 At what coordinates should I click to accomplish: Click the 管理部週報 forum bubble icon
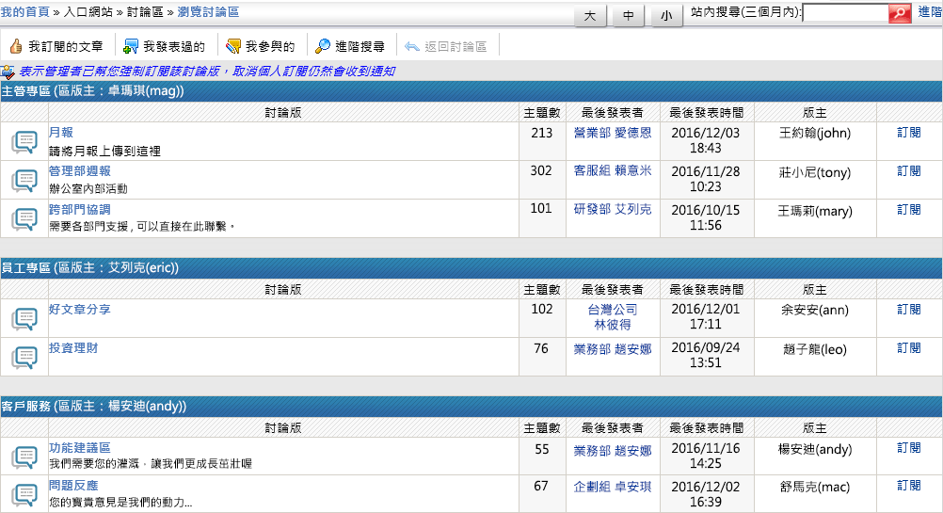pos(24,180)
